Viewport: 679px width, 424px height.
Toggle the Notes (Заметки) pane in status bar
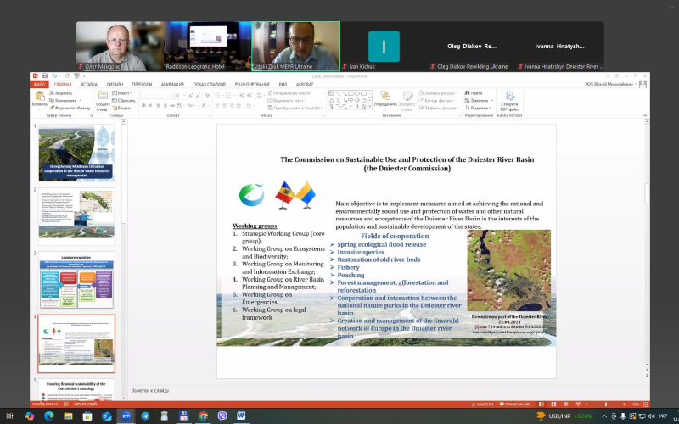pyautogui.click(x=482, y=404)
